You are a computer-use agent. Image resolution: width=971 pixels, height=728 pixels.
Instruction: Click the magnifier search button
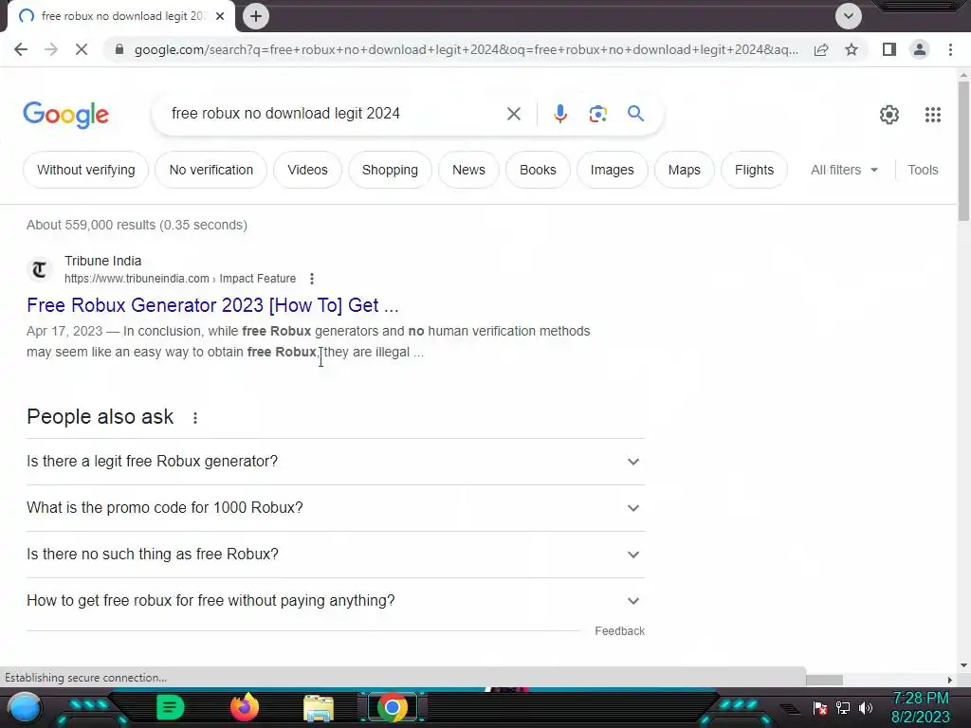(635, 114)
